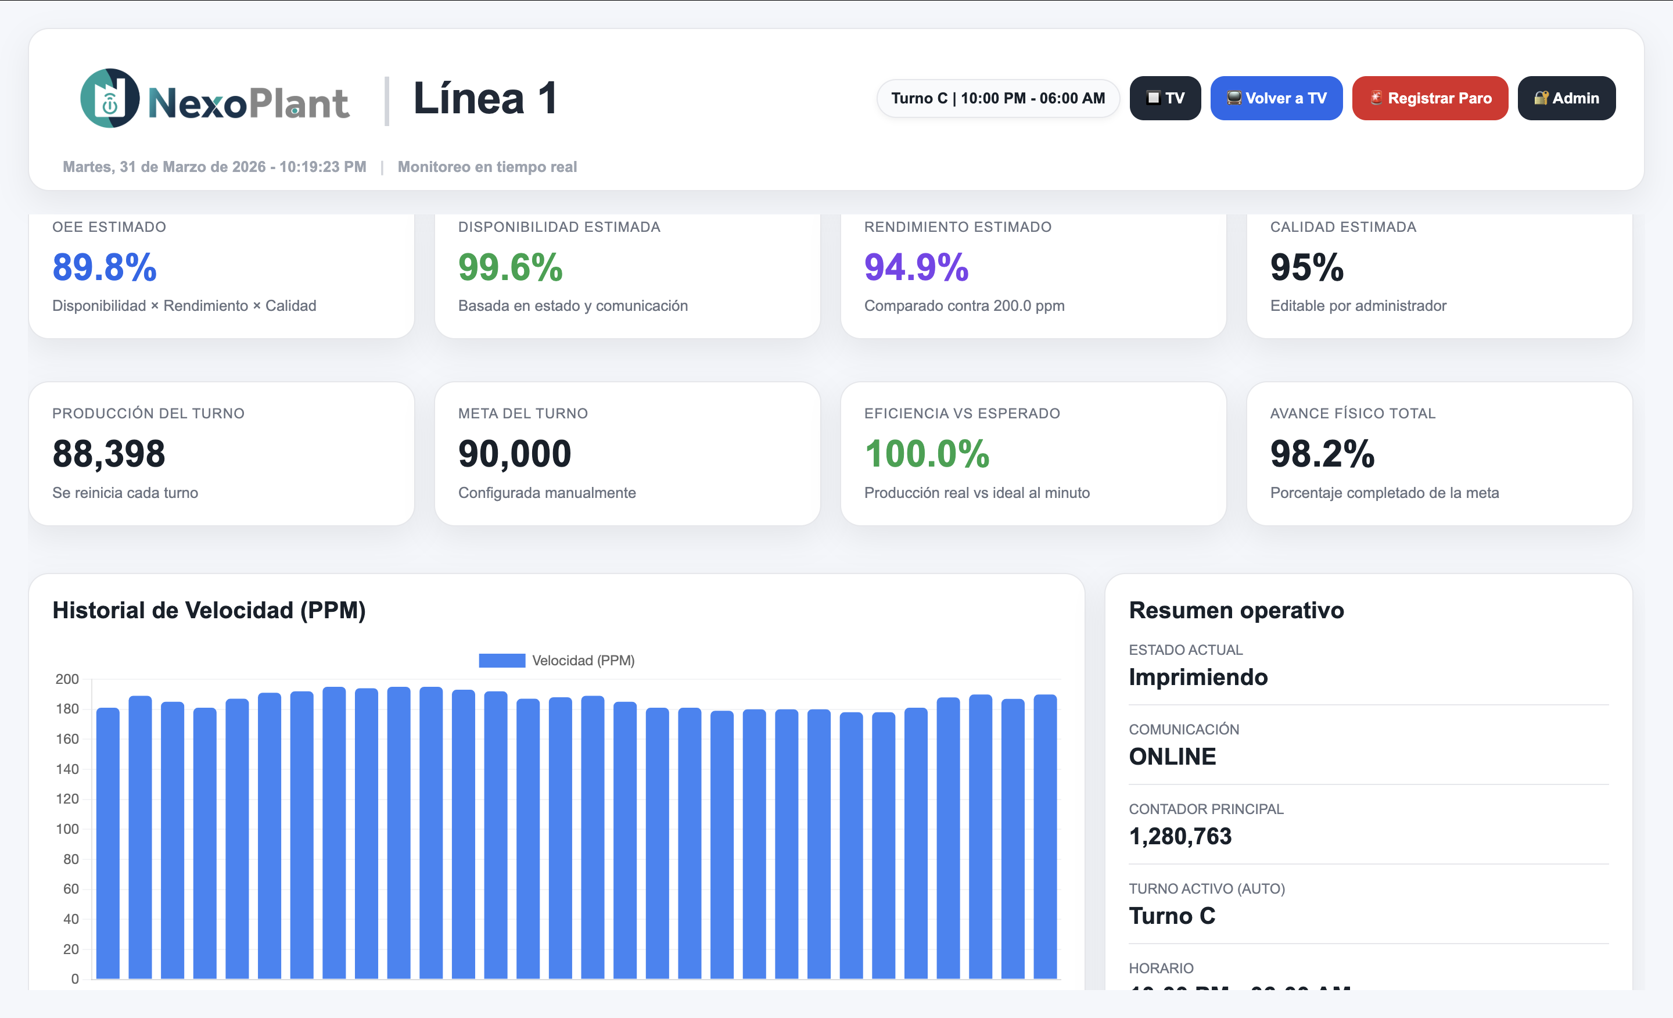This screenshot has width=1673, height=1018.
Task: Click the television icon in Volver a TV
Action: (1234, 98)
